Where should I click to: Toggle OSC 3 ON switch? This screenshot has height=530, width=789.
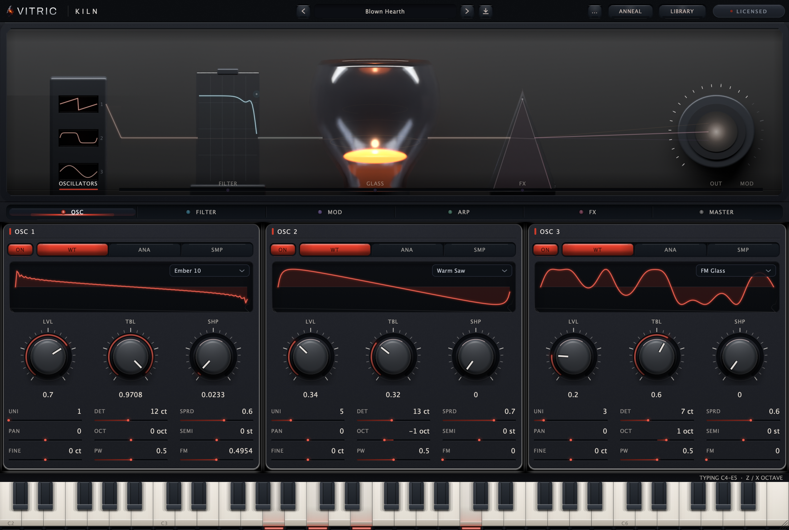pyautogui.click(x=545, y=250)
